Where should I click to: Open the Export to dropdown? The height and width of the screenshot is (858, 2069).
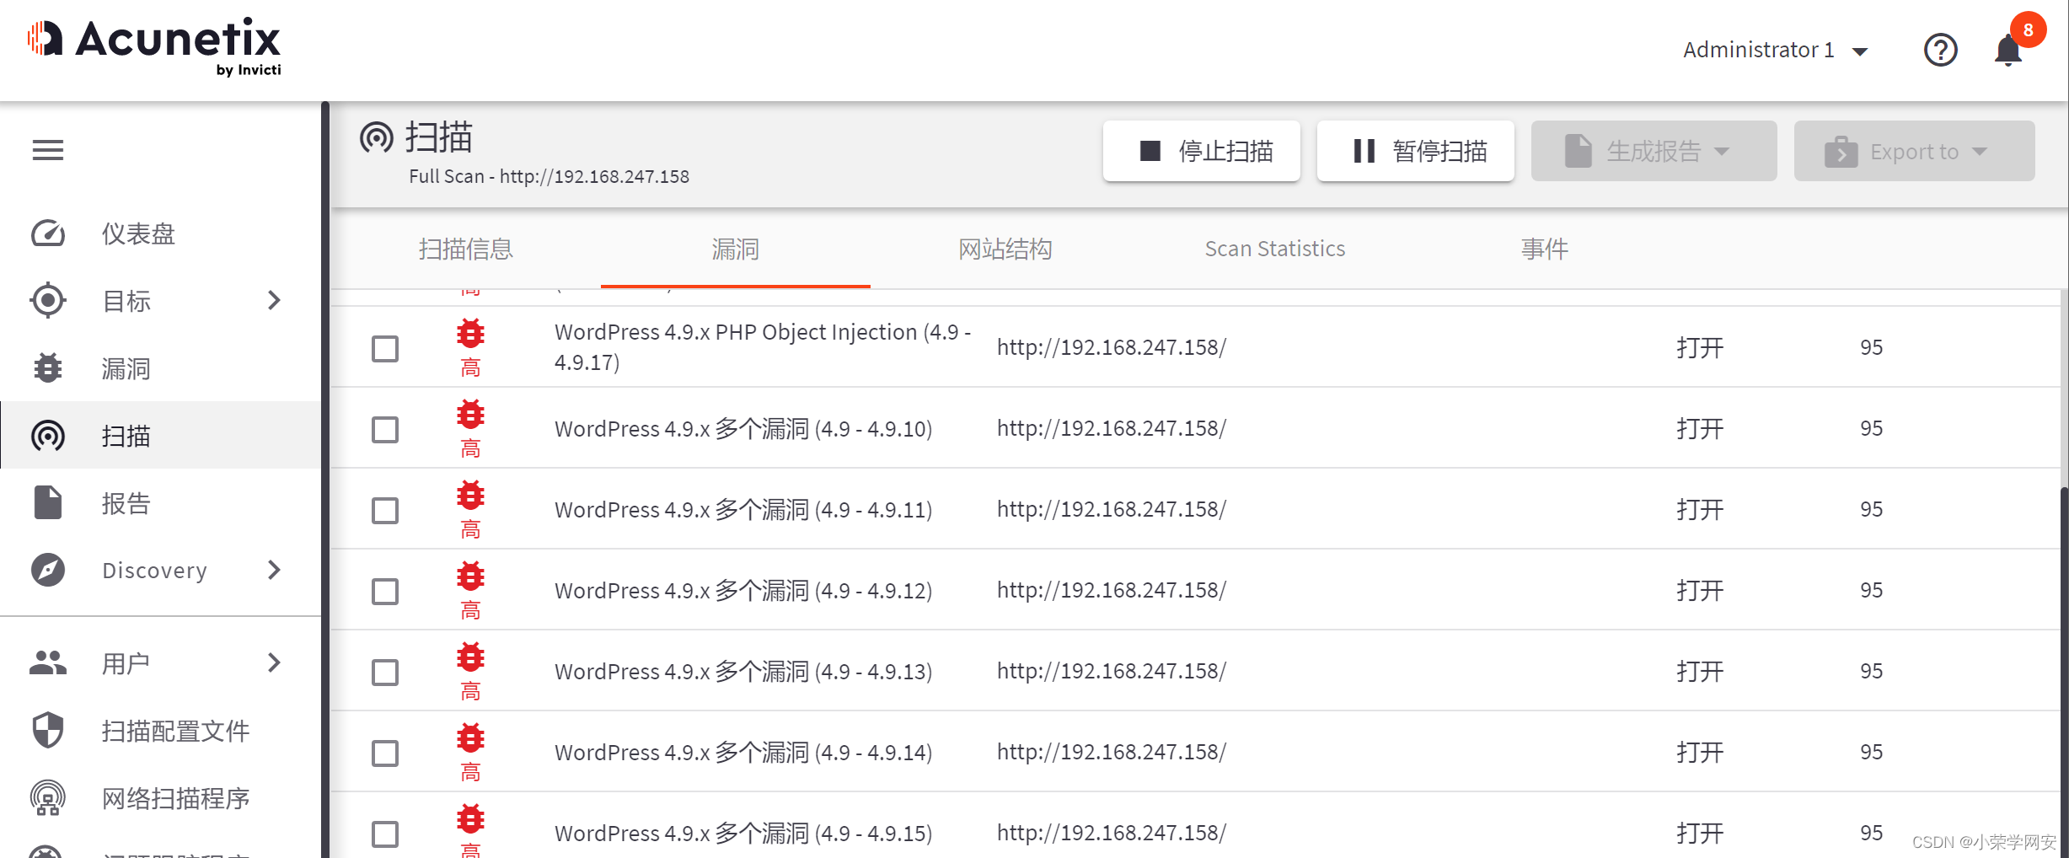(1914, 151)
